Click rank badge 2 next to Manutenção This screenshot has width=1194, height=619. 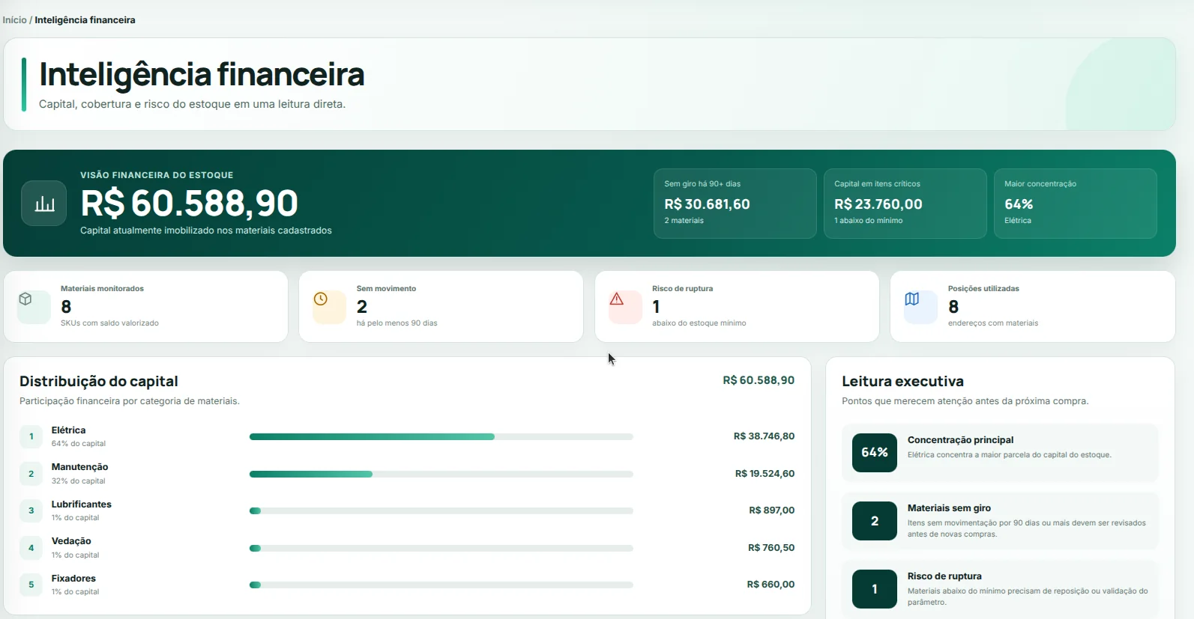(x=31, y=474)
